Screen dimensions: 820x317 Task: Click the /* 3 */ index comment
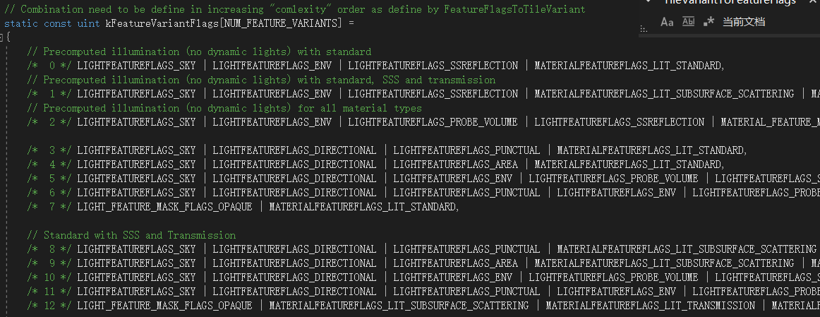[x=50, y=150]
